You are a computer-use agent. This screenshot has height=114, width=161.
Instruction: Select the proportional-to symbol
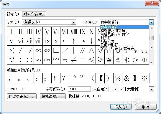click(38, 50)
